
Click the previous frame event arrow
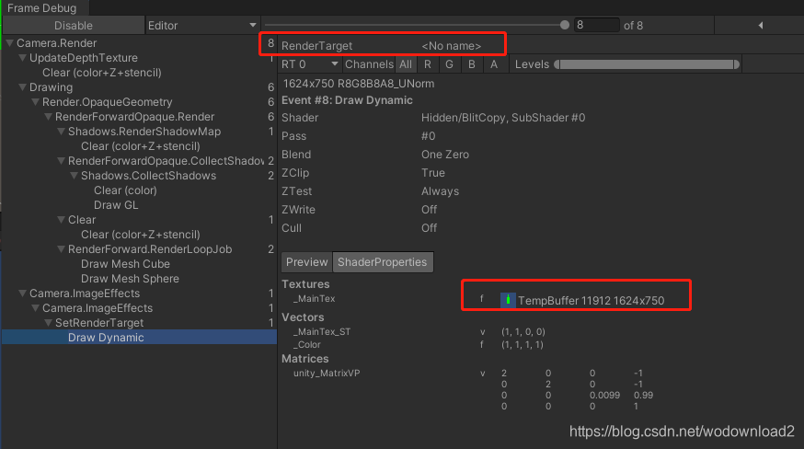coord(760,25)
